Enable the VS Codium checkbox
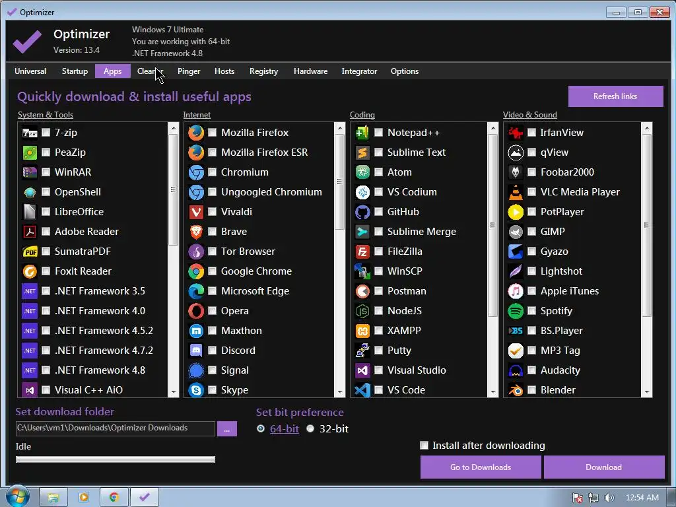Screen dimensions: 676x507 [x=378, y=192]
